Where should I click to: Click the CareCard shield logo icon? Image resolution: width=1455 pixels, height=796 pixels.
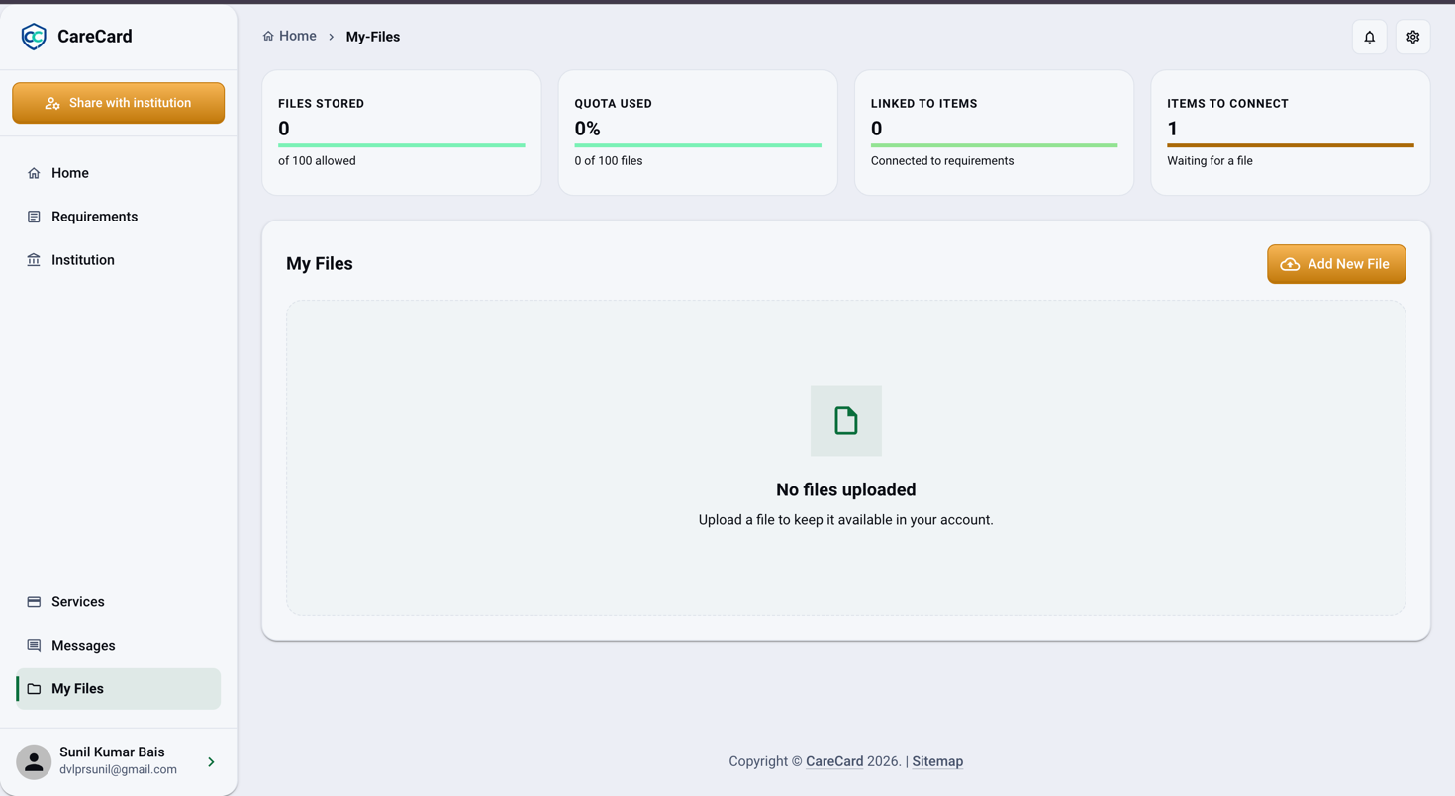pos(34,37)
